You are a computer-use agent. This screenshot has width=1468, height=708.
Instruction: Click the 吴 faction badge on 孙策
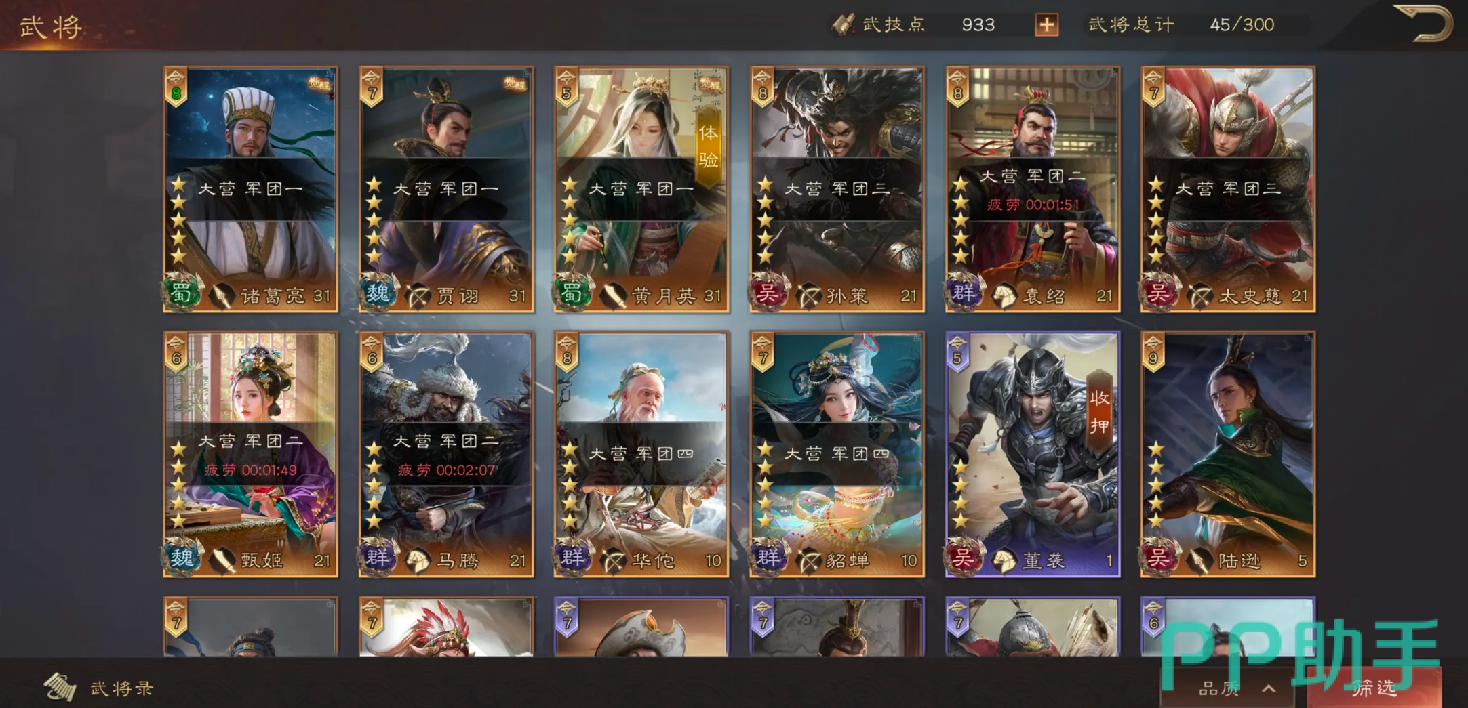(768, 293)
